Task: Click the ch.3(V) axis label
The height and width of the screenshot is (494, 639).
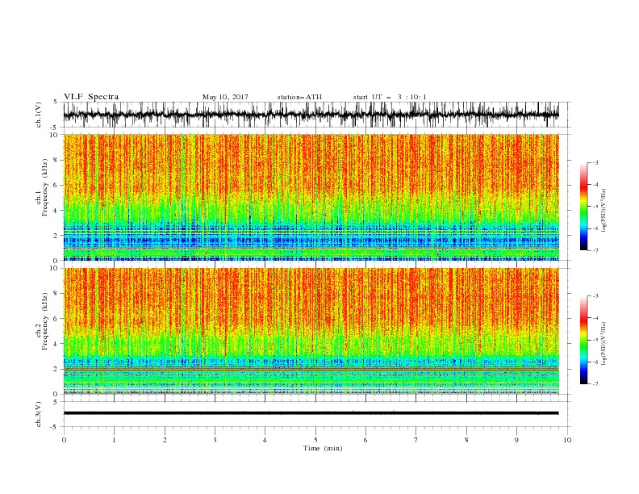Action: pyautogui.click(x=39, y=414)
